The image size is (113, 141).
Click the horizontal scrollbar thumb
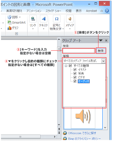(x=20, y=137)
